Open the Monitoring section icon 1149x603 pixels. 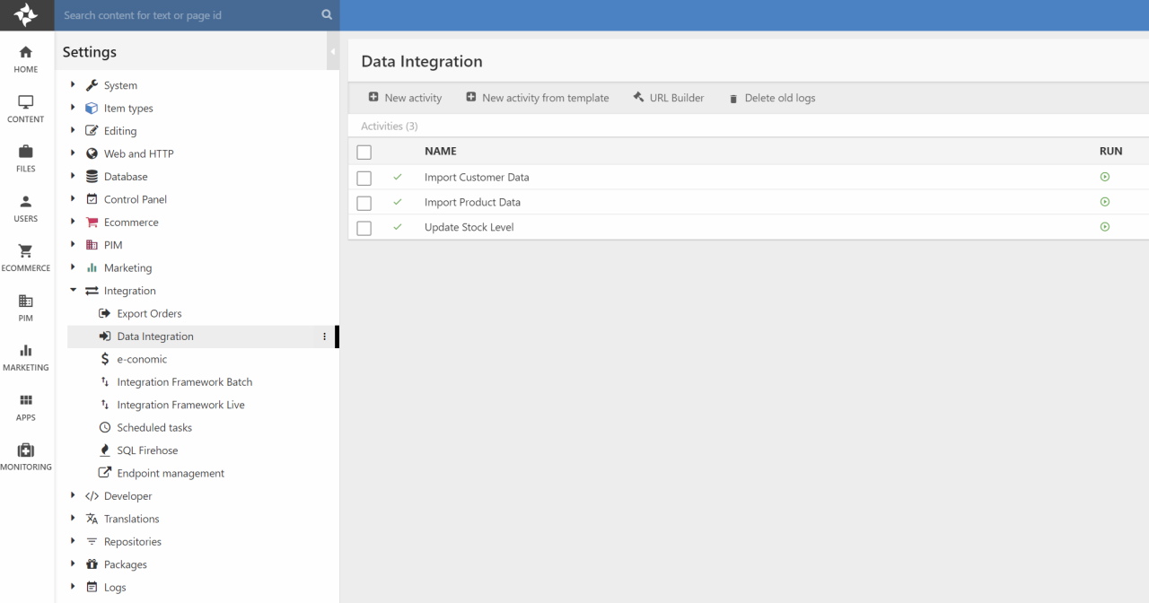(26, 456)
